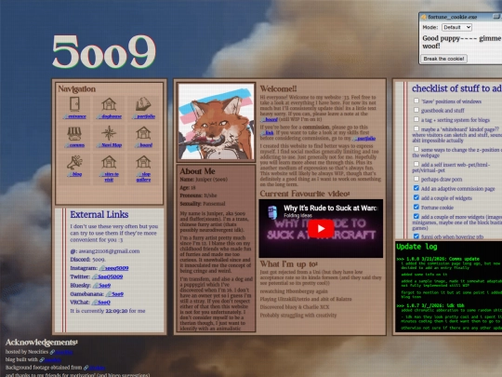Viewport: 502px width, 377px height.
Task: Click the fox avatar picture
Action: pyautogui.click(x=216, y=122)
